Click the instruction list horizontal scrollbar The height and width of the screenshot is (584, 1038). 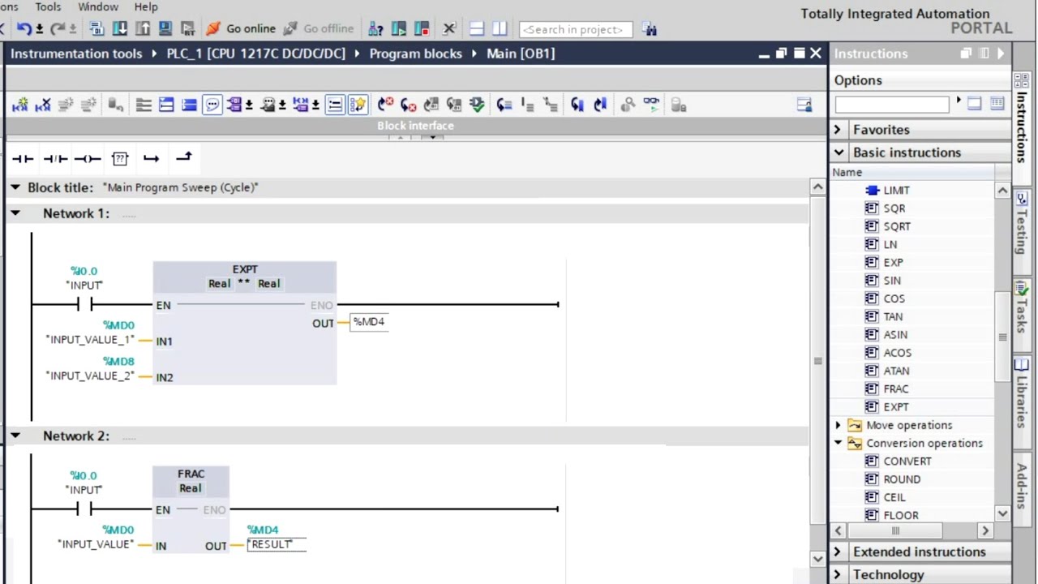tap(911, 530)
